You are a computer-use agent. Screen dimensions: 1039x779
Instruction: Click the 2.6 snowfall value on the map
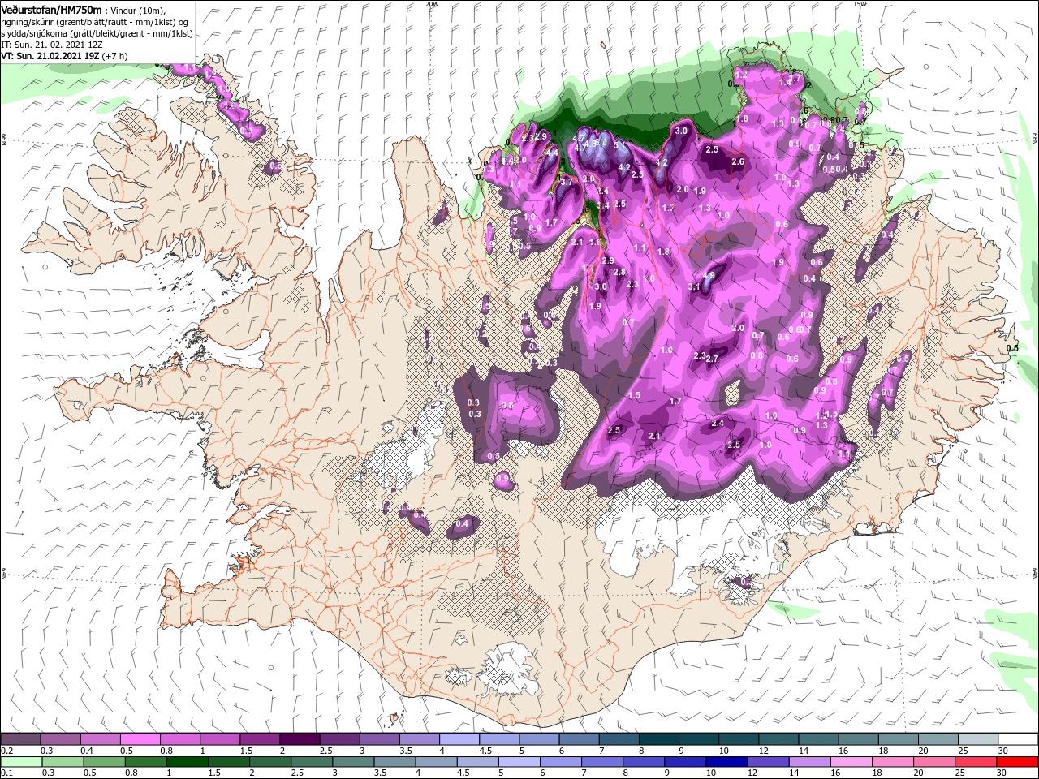(738, 162)
